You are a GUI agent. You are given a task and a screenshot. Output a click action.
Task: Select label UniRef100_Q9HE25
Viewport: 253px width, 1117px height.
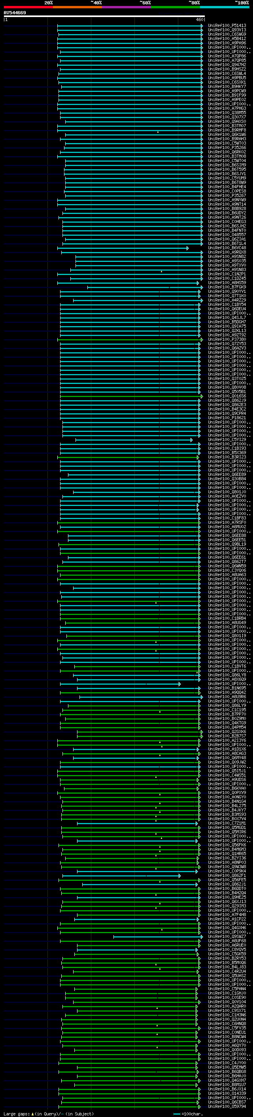(x=227, y=897)
